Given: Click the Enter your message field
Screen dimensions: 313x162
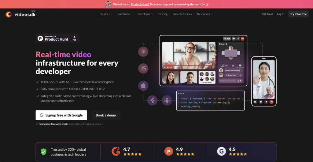Looking at the screenshot, I should pyautogui.click(x=229, y=81).
